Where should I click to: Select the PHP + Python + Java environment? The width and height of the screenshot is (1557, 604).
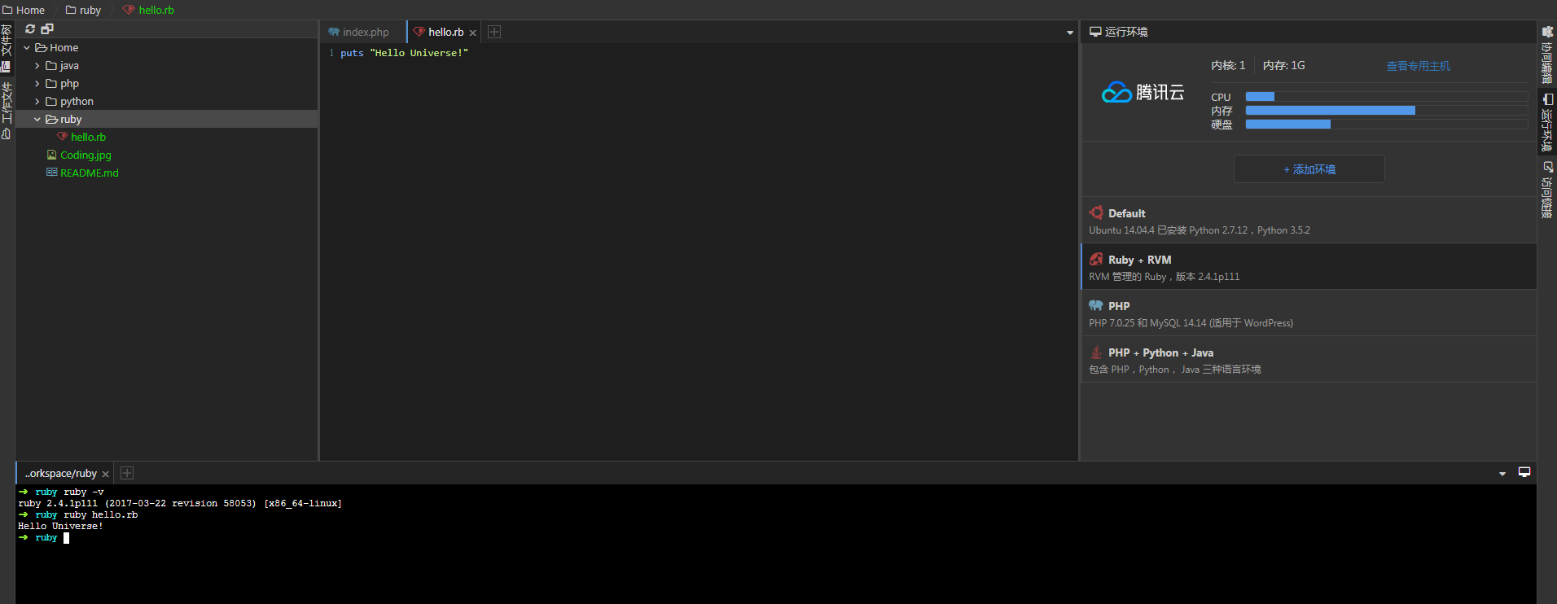(1309, 360)
